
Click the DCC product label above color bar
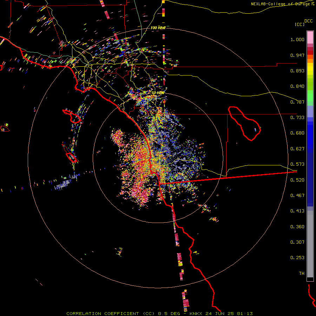coord(308,21)
